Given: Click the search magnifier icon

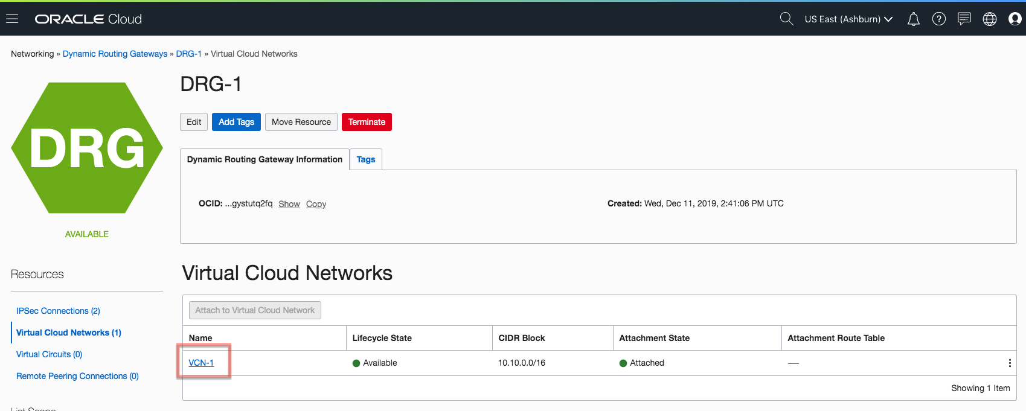Looking at the screenshot, I should click(786, 19).
